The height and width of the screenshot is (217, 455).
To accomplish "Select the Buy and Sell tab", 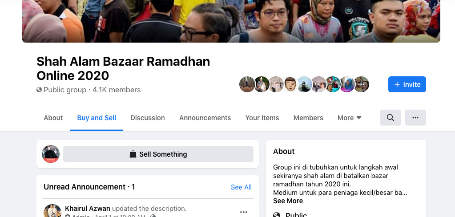I will point(97,118).
